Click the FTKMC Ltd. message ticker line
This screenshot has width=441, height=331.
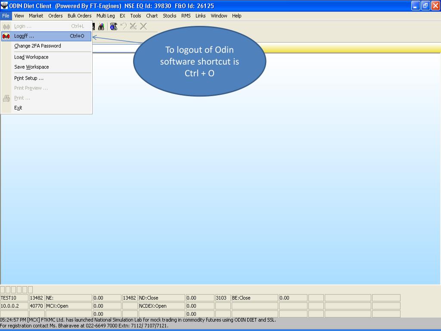138,320
